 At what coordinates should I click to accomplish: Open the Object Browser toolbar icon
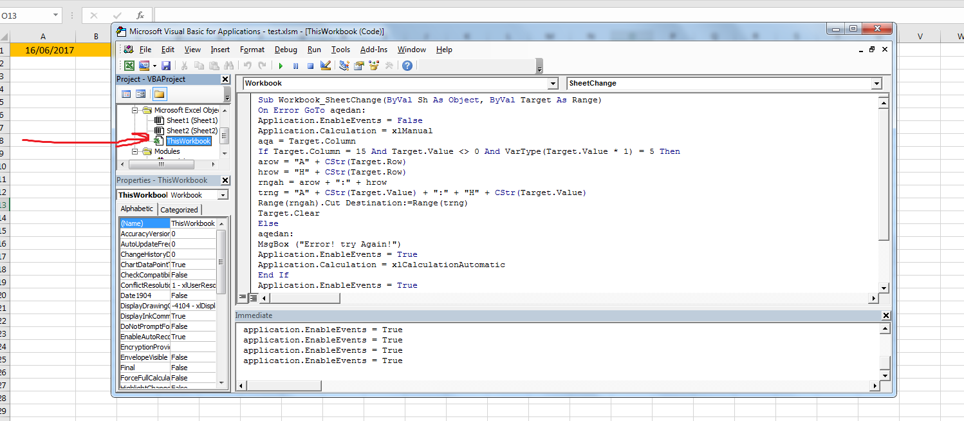[x=374, y=66]
